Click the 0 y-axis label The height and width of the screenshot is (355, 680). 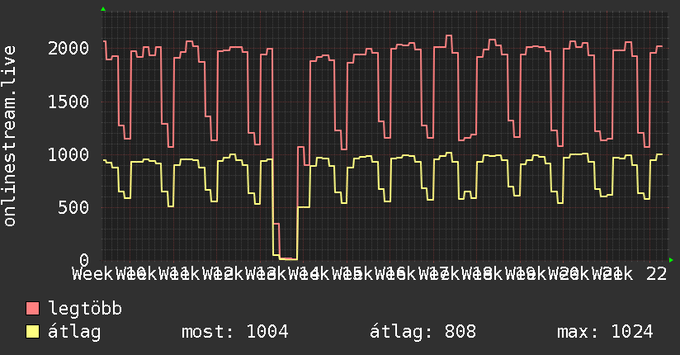coord(84,260)
